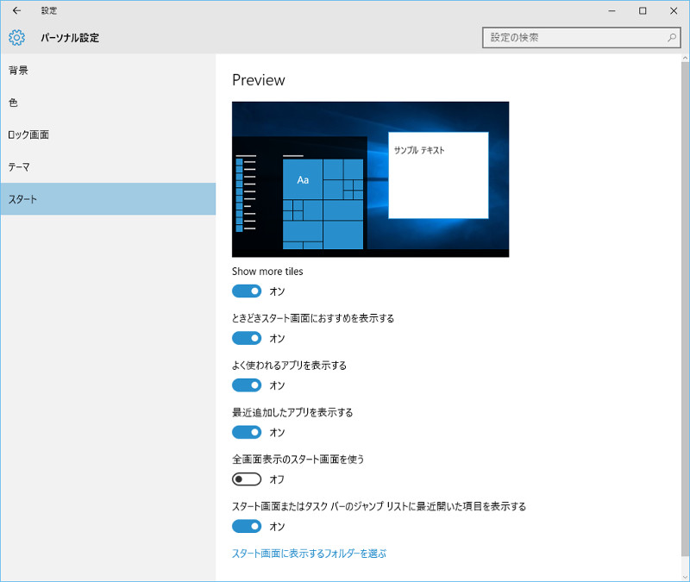The image size is (690, 582).
Task: Click the scrollbar down arrow
Action: 686,577
